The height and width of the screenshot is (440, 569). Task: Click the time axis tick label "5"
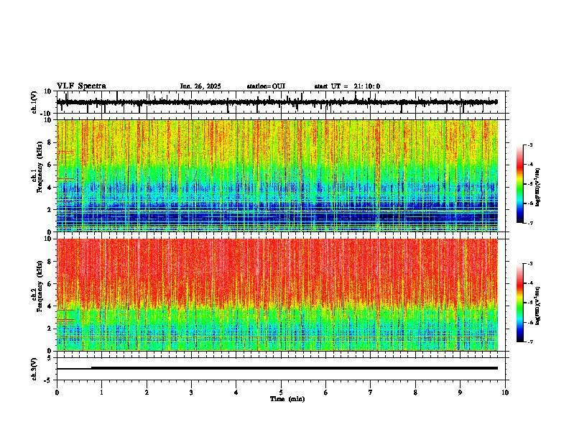(x=281, y=393)
